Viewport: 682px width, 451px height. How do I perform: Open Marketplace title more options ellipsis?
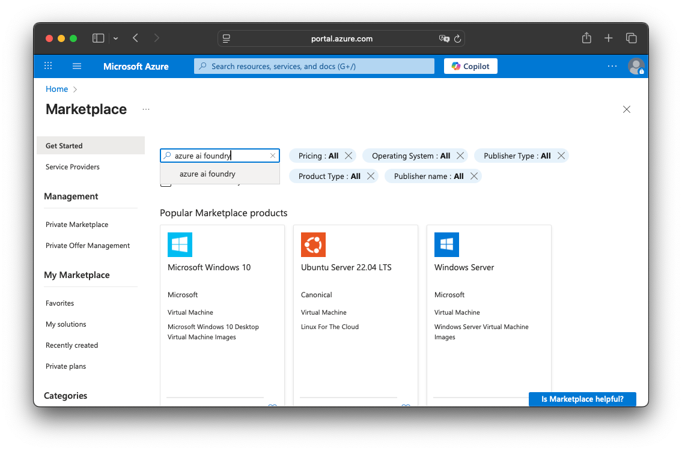146,109
